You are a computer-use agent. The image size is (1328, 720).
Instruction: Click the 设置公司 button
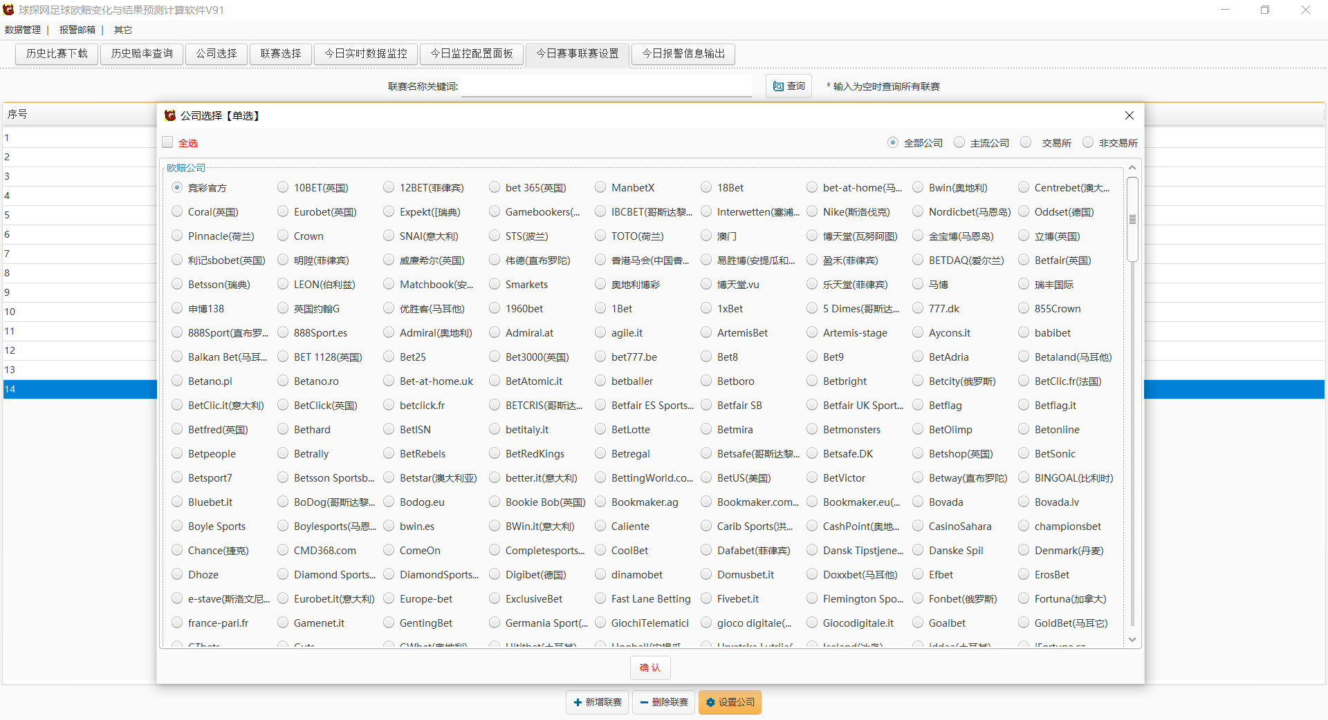[x=730, y=702]
